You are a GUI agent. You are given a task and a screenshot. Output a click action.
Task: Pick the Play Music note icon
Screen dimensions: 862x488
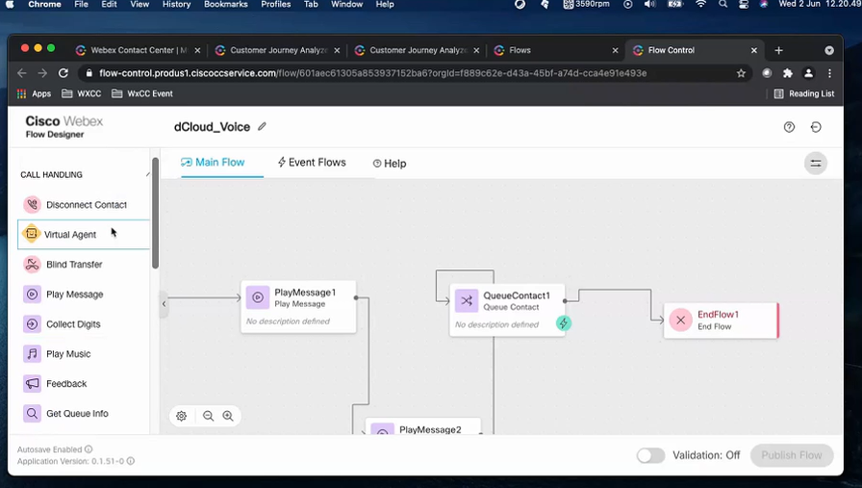point(32,354)
